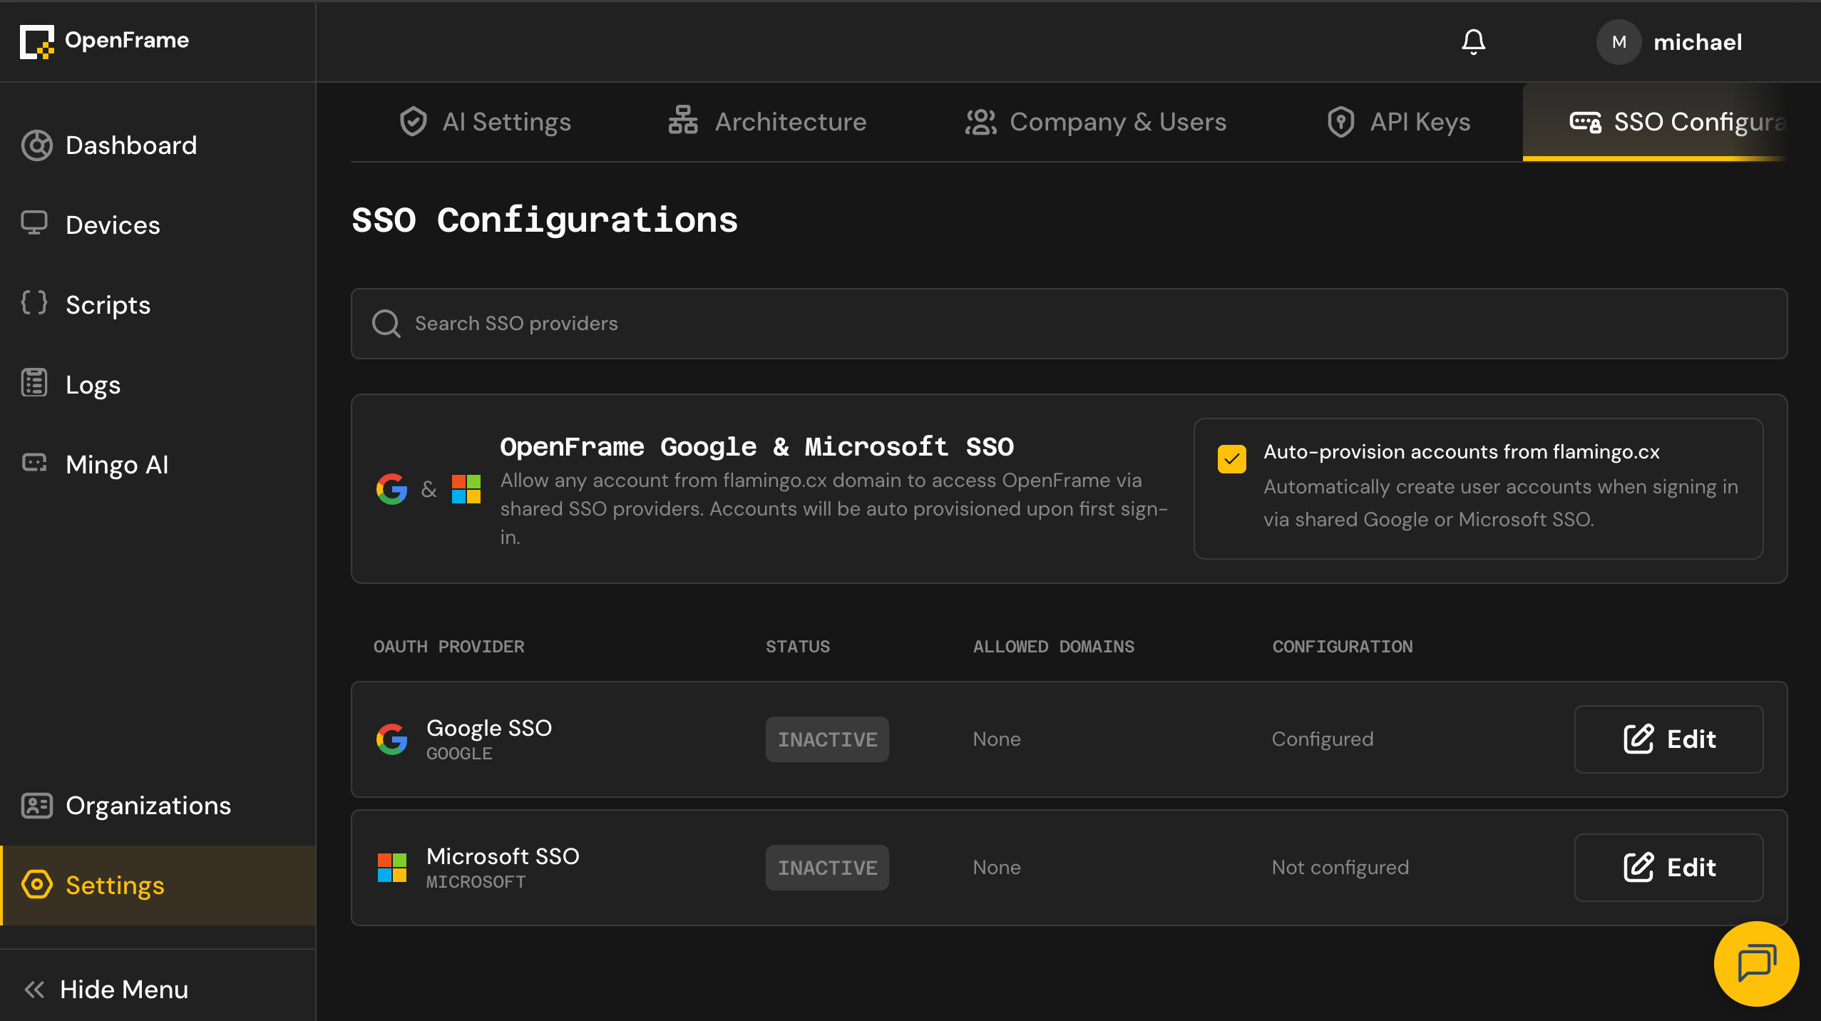Viewport: 1821px width, 1021px height.
Task: Click the 'Configured' text in Google row
Action: (x=1322, y=739)
